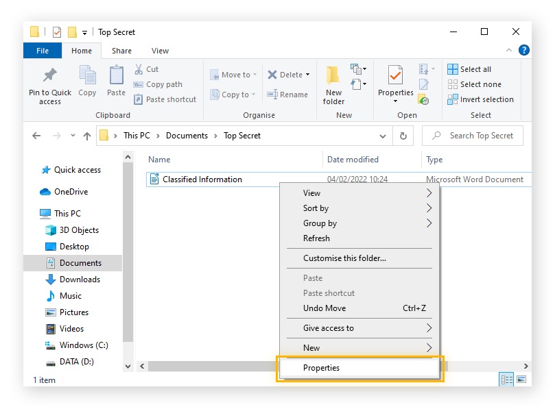Refresh the address bar location
555x409 pixels.
[x=403, y=136]
